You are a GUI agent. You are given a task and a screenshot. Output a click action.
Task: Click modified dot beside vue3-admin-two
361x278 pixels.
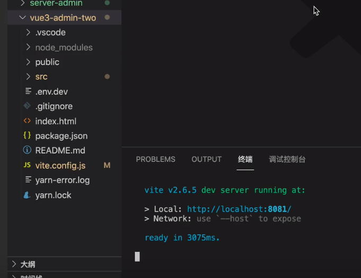pyautogui.click(x=107, y=18)
